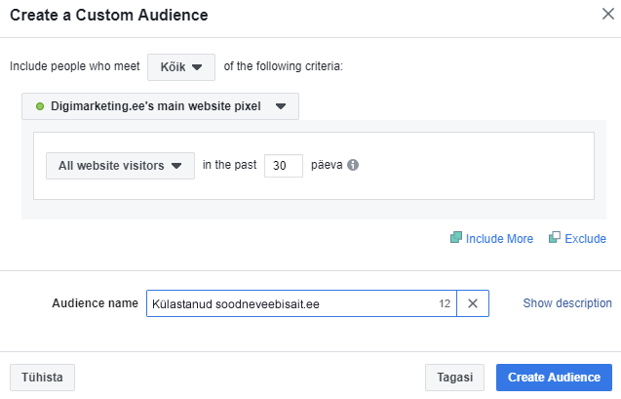The image size is (621, 399).
Task: Click the 'Include people who meet' text
Action: tap(75, 66)
